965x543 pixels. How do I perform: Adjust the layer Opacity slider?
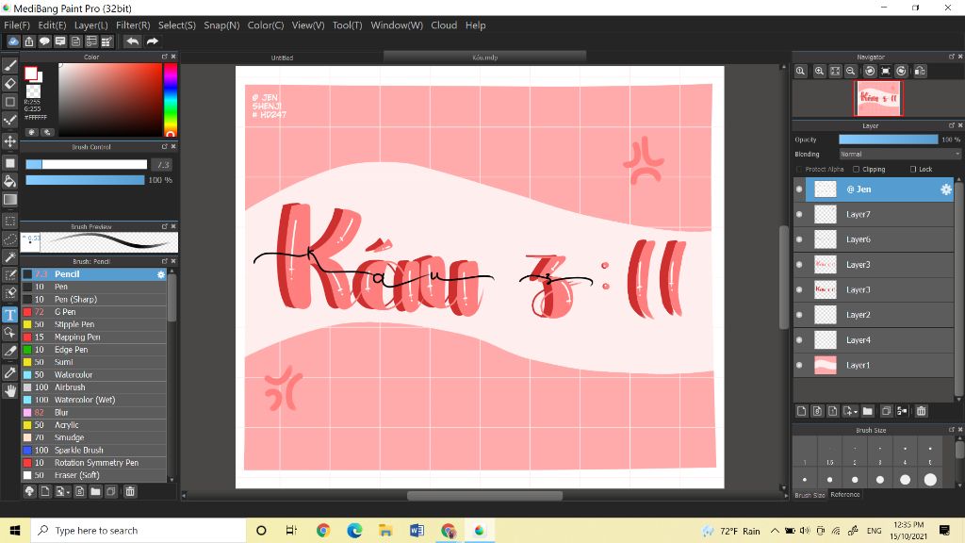pos(888,140)
